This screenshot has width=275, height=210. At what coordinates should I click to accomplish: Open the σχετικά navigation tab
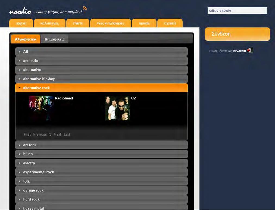pos(170,23)
